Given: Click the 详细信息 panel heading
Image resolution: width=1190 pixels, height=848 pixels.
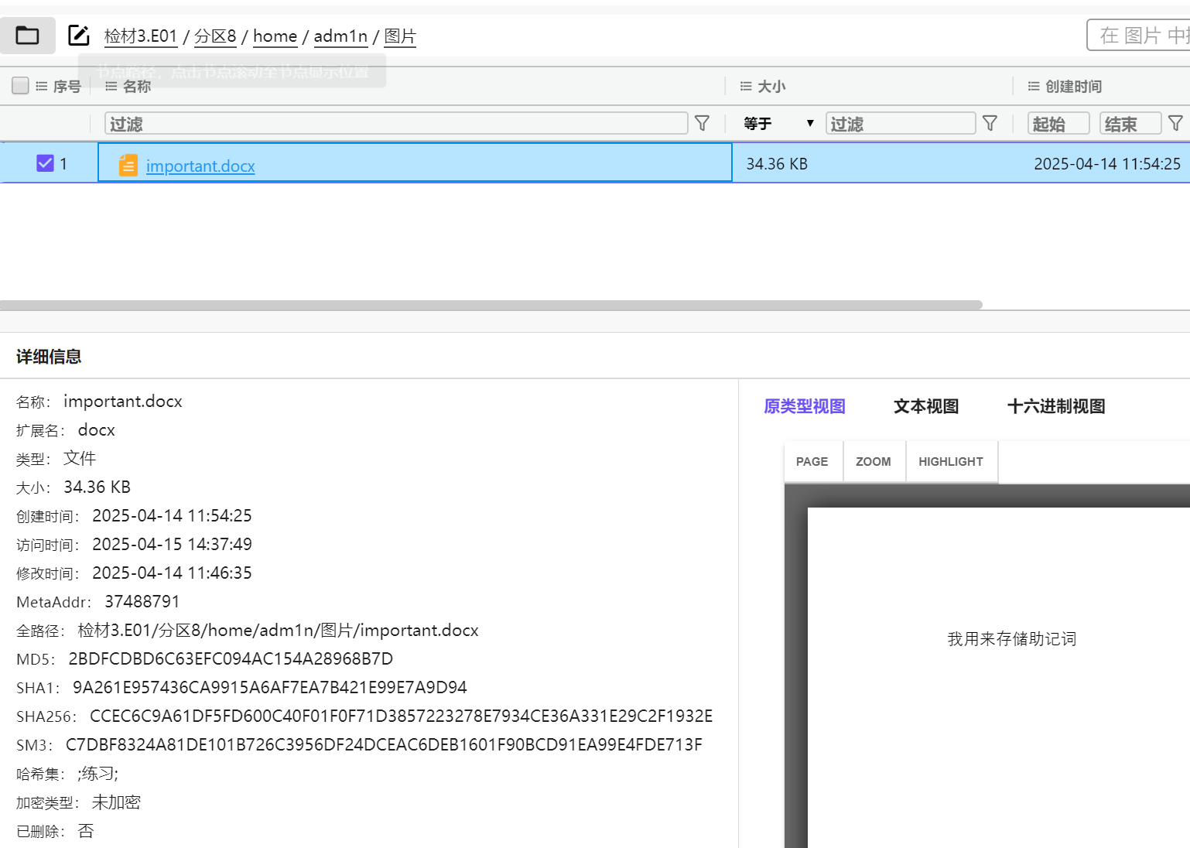Looking at the screenshot, I should pyautogui.click(x=49, y=356).
